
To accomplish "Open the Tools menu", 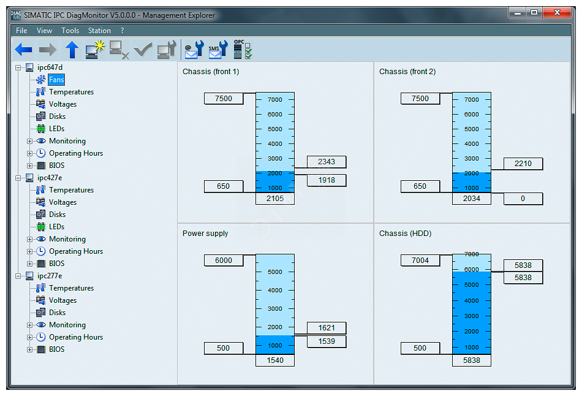I will (x=70, y=30).
